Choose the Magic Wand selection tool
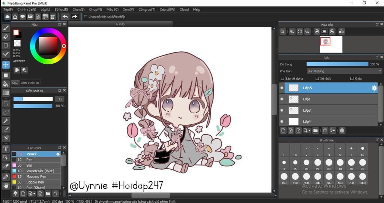Viewport: 384px width, 203px height. point(6,121)
